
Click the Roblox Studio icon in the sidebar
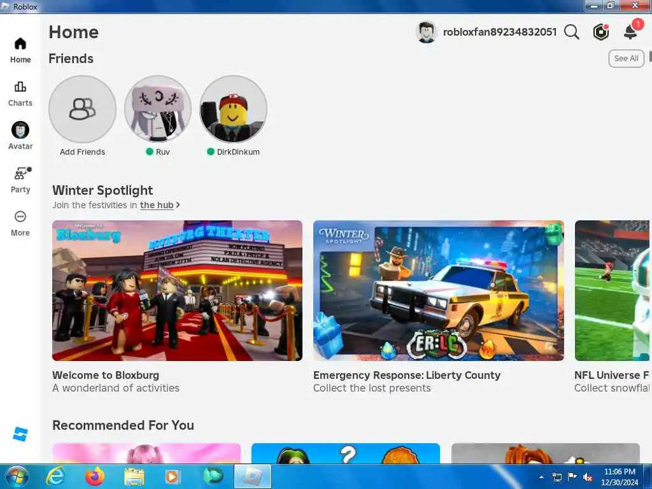(20, 434)
